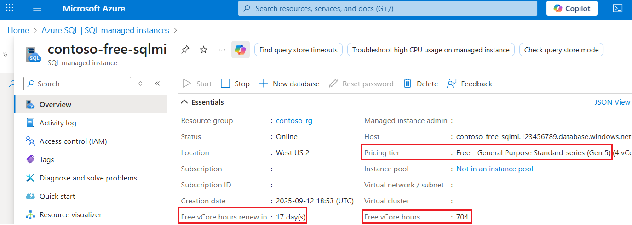Delete the SQL managed instance
Image resolution: width=632 pixels, height=225 pixels.
(420, 84)
